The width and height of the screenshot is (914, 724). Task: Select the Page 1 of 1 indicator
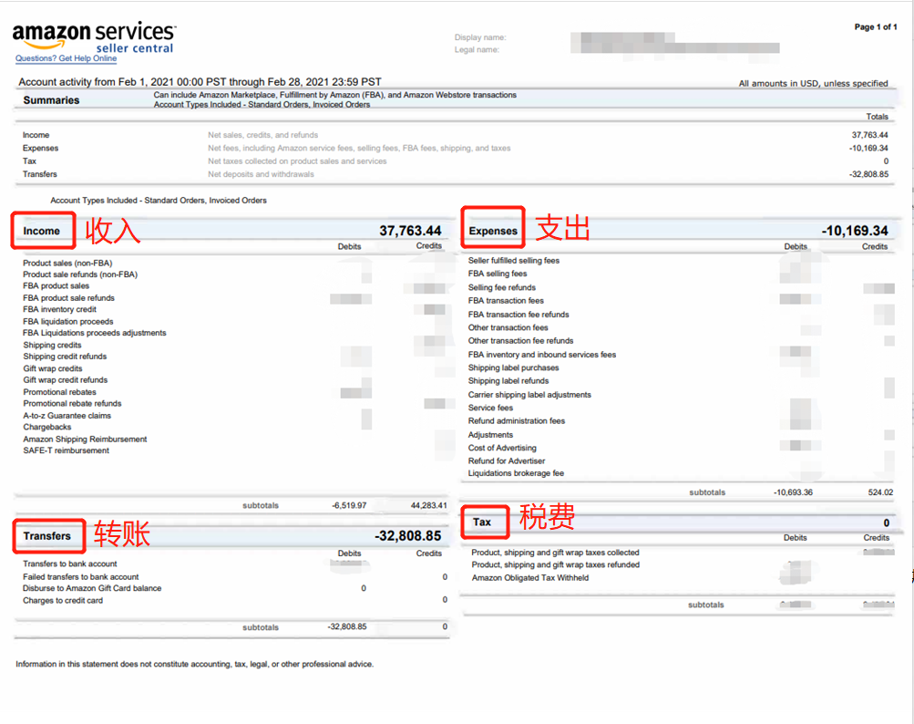pyautogui.click(x=876, y=26)
